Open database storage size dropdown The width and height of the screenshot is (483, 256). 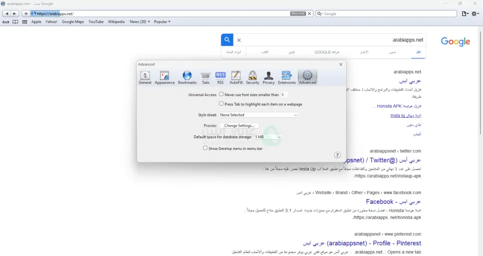tap(267, 137)
